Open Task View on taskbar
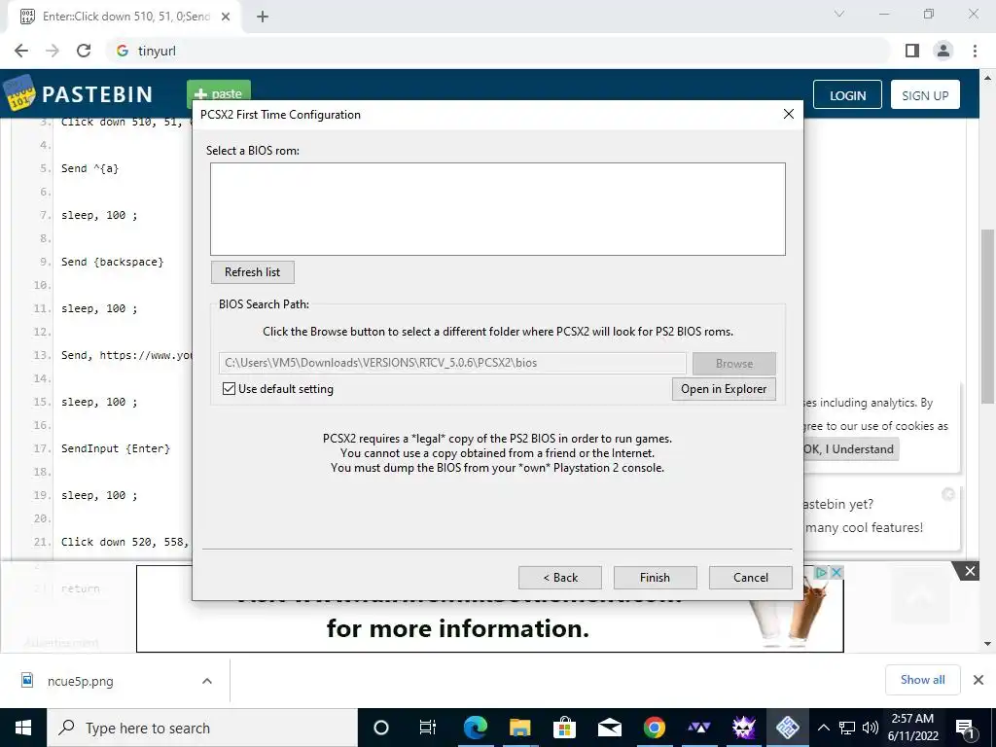 tap(428, 728)
